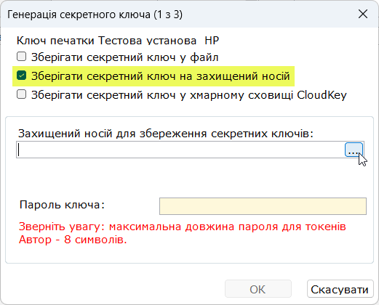
Task: Open the protected media browse button with three dots
Action: (x=354, y=150)
